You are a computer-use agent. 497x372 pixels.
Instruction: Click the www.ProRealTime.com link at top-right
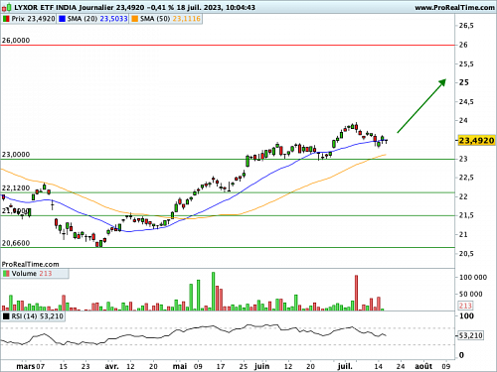454,7
